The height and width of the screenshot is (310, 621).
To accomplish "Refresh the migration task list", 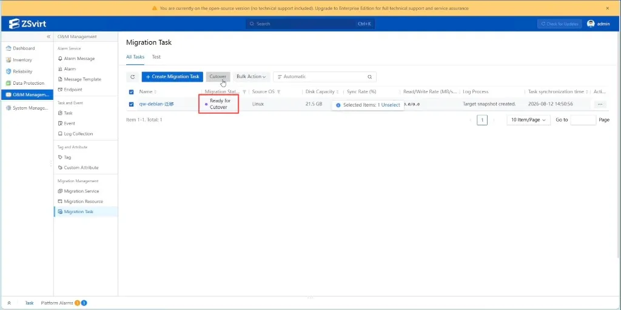I will tap(133, 77).
